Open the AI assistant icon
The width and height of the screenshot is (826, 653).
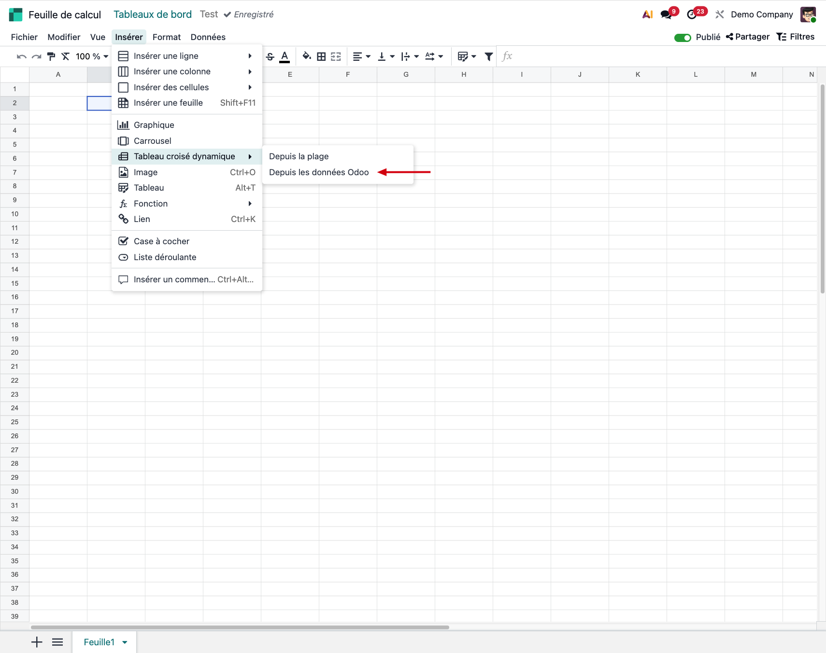pyautogui.click(x=647, y=14)
